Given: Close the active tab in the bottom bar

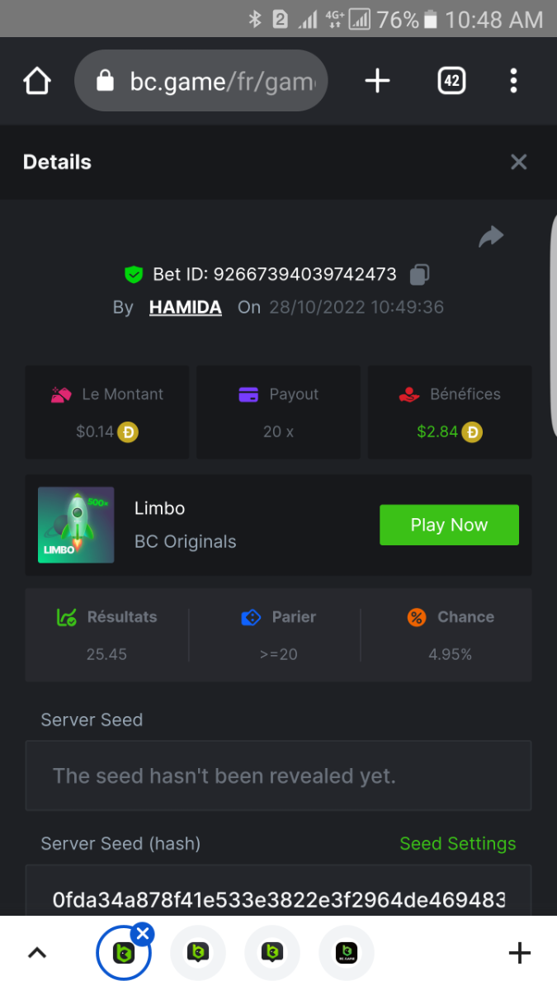Looking at the screenshot, I should pyautogui.click(x=143, y=934).
